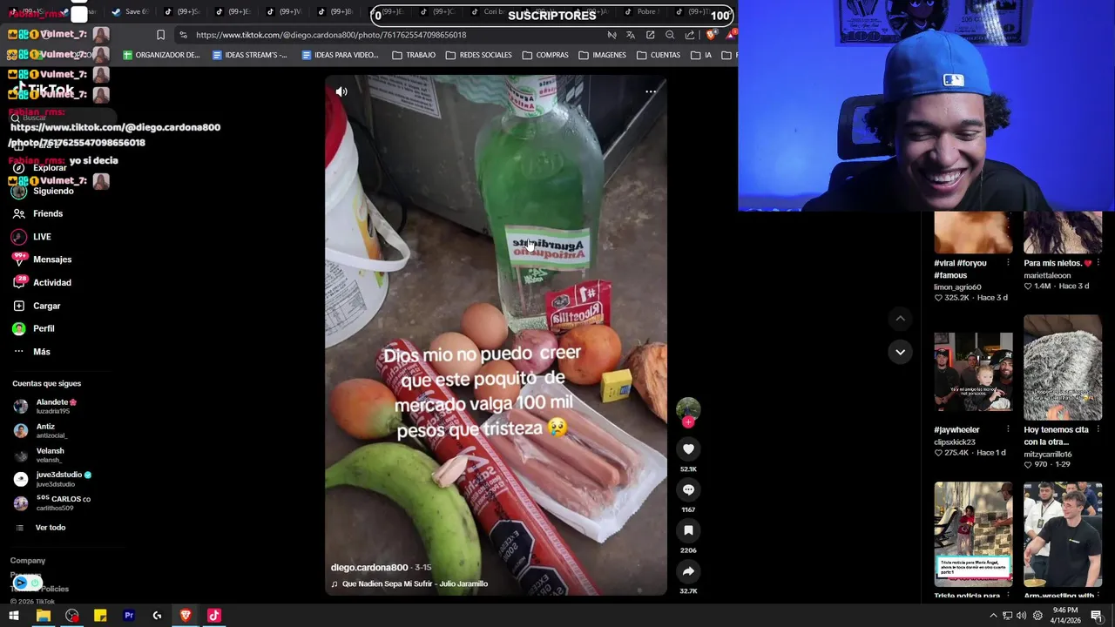Open Adobe Premiere Pro from taskbar
Viewport: 1115px width, 627px height.
coord(129,616)
